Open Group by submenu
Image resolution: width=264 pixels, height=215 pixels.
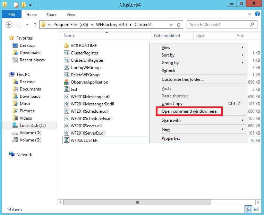coord(198,63)
